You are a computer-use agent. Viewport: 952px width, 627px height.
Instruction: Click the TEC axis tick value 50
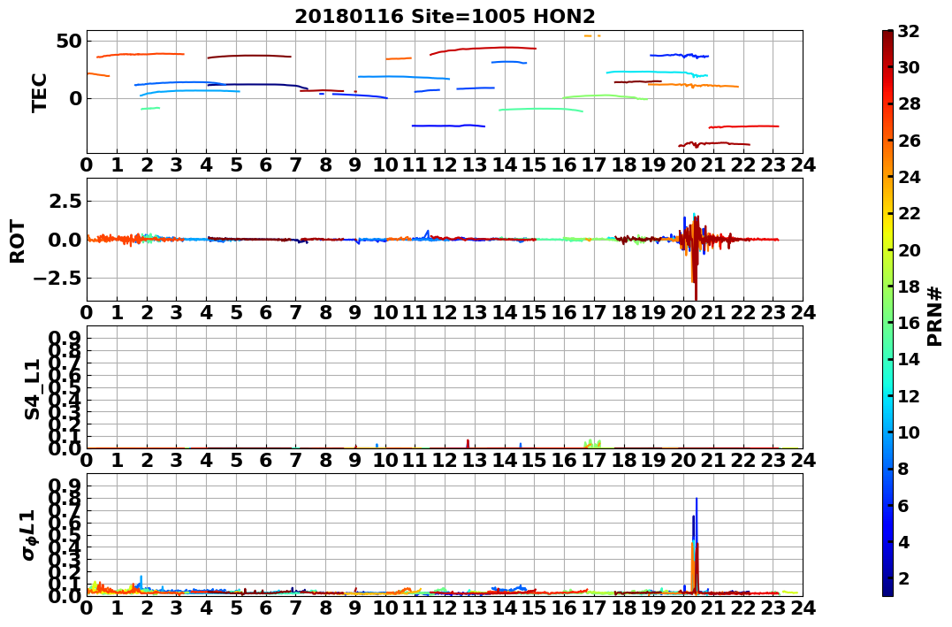70,42
